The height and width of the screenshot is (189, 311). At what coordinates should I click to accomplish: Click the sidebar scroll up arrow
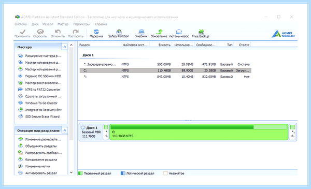click(x=72, y=45)
